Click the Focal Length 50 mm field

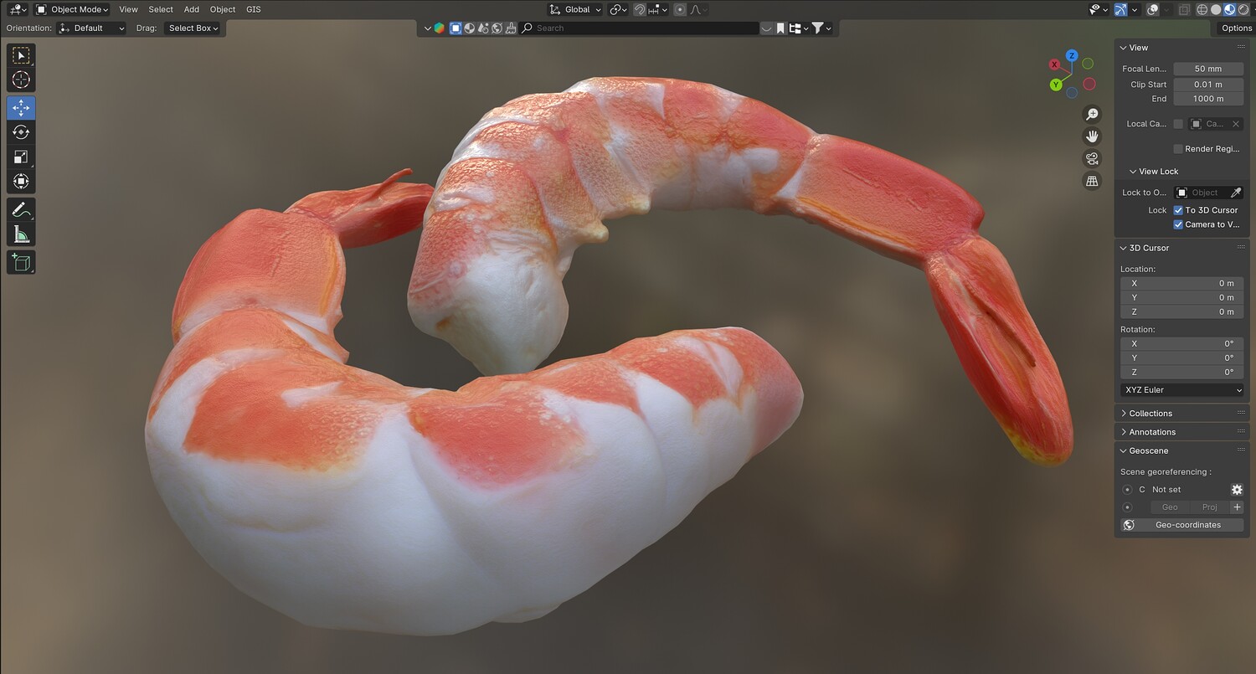[x=1207, y=69]
